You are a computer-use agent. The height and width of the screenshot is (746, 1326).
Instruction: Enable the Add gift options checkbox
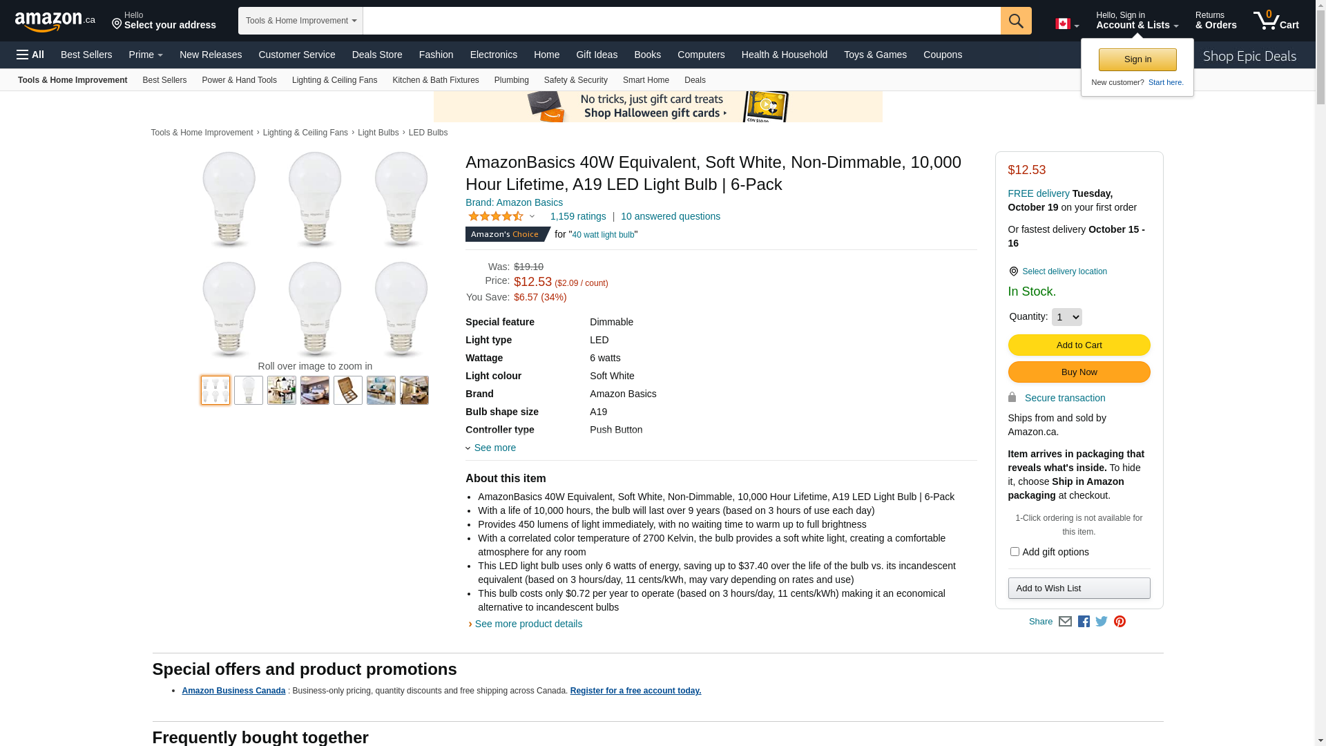[x=1015, y=551]
